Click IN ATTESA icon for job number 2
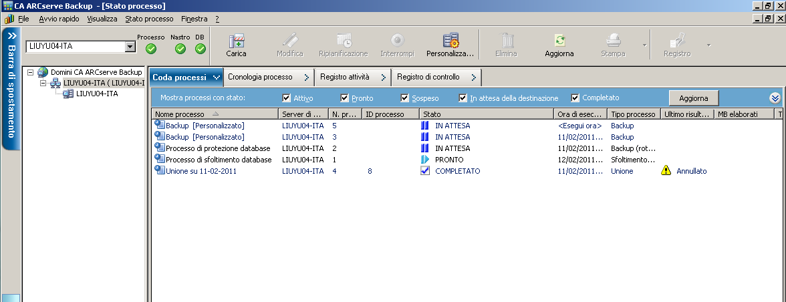The width and height of the screenshot is (786, 302). pyautogui.click(x=425, y=148)
